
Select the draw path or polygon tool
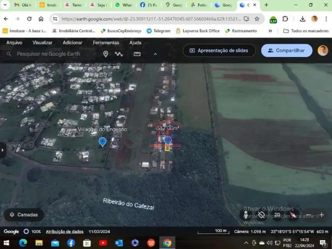click(119, 54)
